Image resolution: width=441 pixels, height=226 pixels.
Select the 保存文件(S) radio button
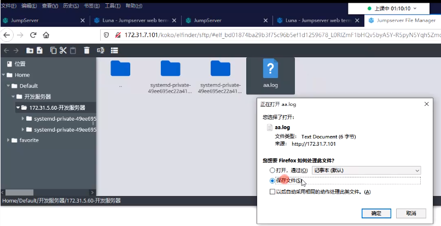(272, 181)
